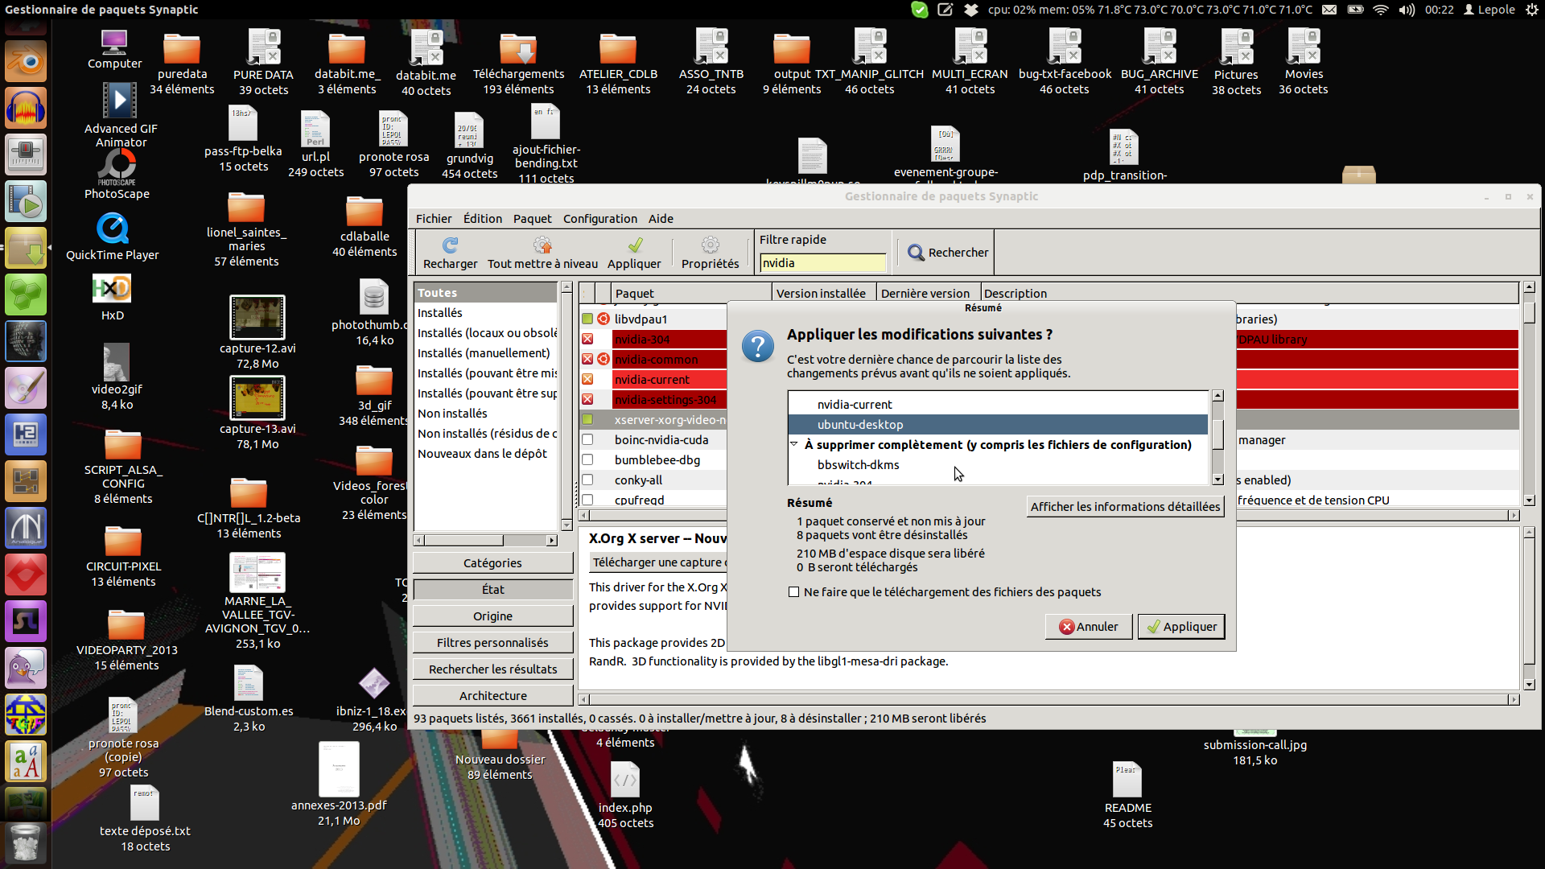
Task: Click the Appliquer toolbar checkmark icon
Action: (634, 245)
